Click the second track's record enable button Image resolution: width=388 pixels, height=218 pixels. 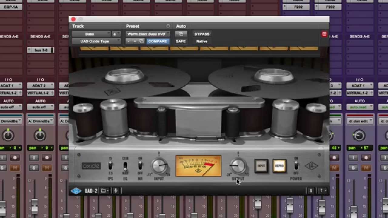47,158
